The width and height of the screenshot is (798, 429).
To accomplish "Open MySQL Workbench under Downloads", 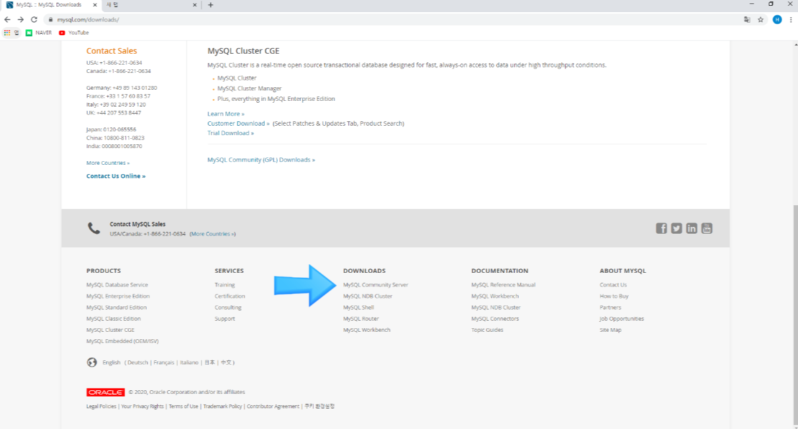I will 367,330.
